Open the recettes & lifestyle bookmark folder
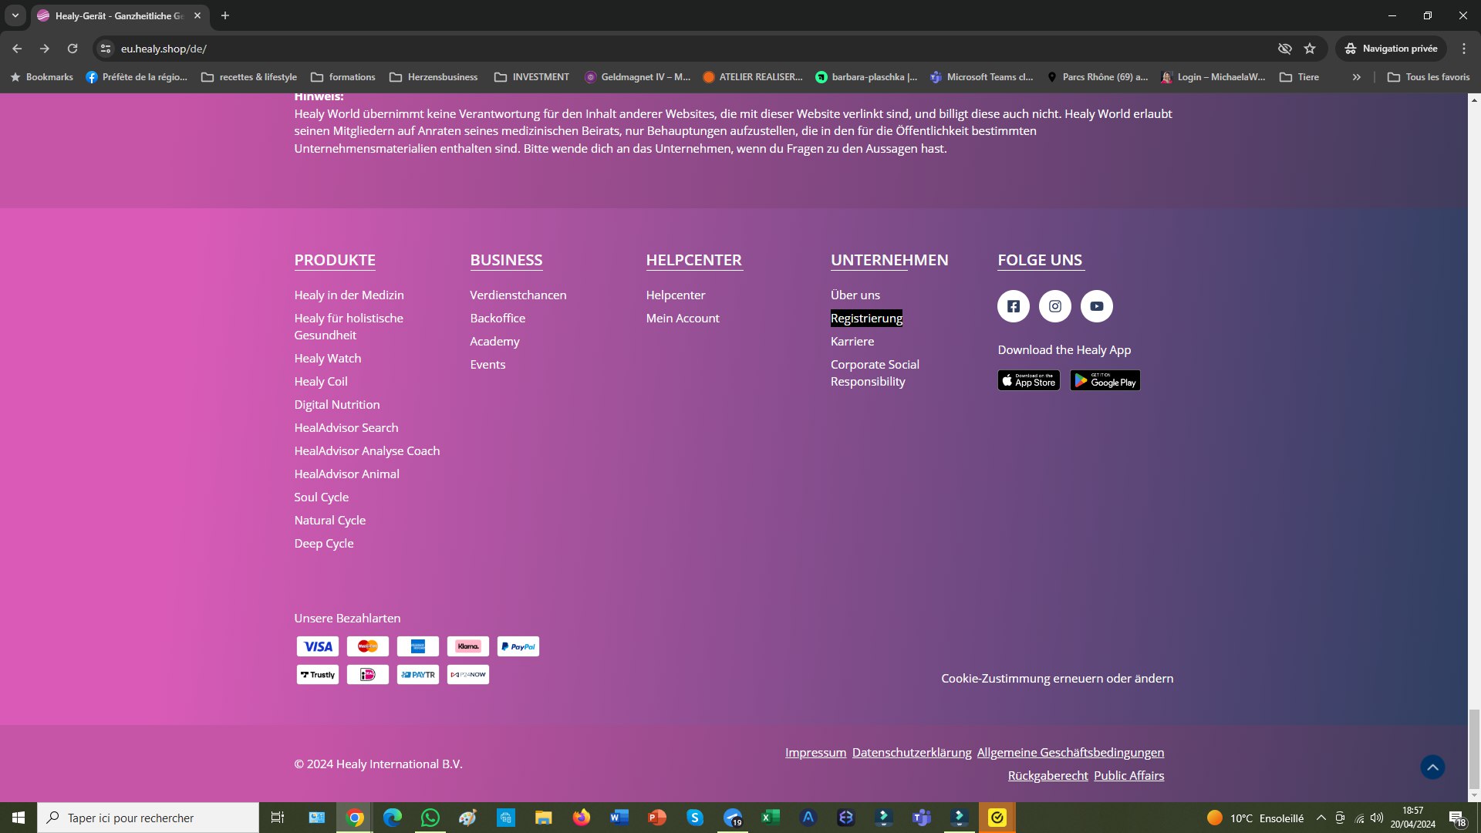Viewport: 1481px width, 833px height. tap(249, 77)
